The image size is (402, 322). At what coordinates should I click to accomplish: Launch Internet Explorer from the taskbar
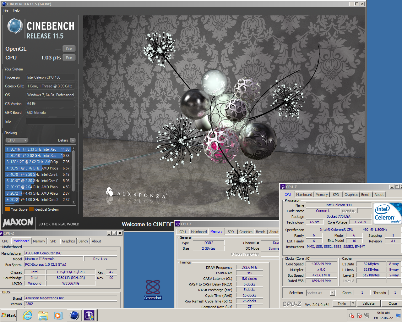click(x=28, y=315)
